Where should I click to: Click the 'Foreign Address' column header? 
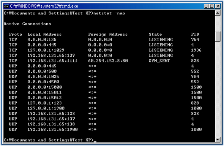tap(108, 34)
